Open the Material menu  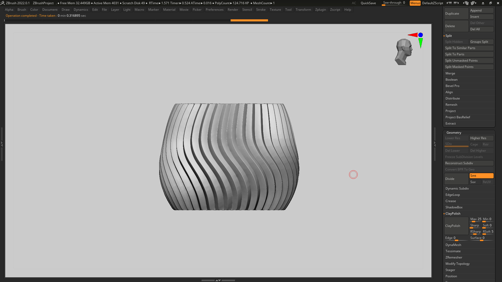[x=169, y=10]
